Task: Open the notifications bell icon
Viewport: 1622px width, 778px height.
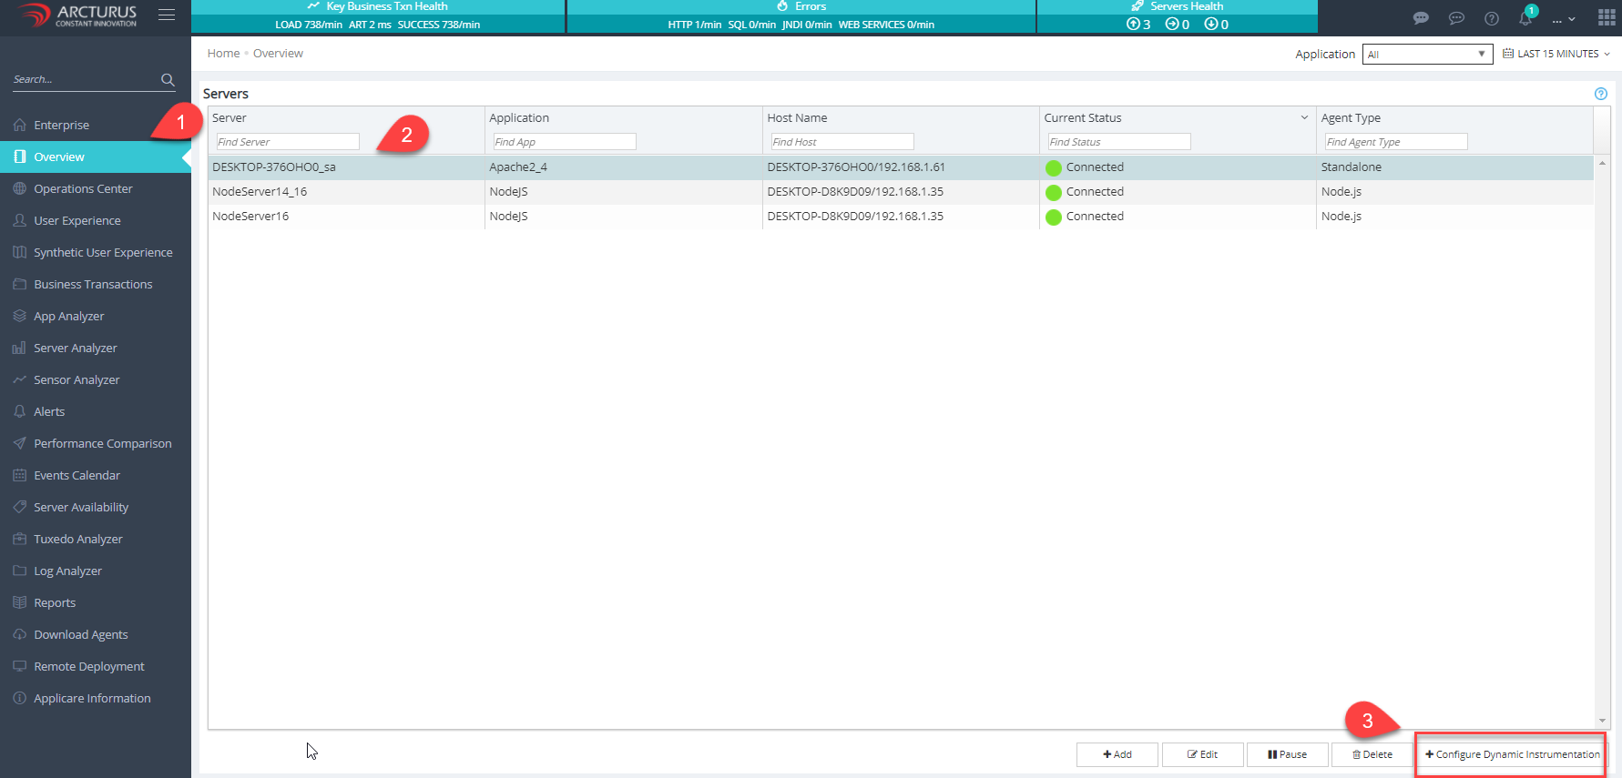Action: click(1525, 18)
